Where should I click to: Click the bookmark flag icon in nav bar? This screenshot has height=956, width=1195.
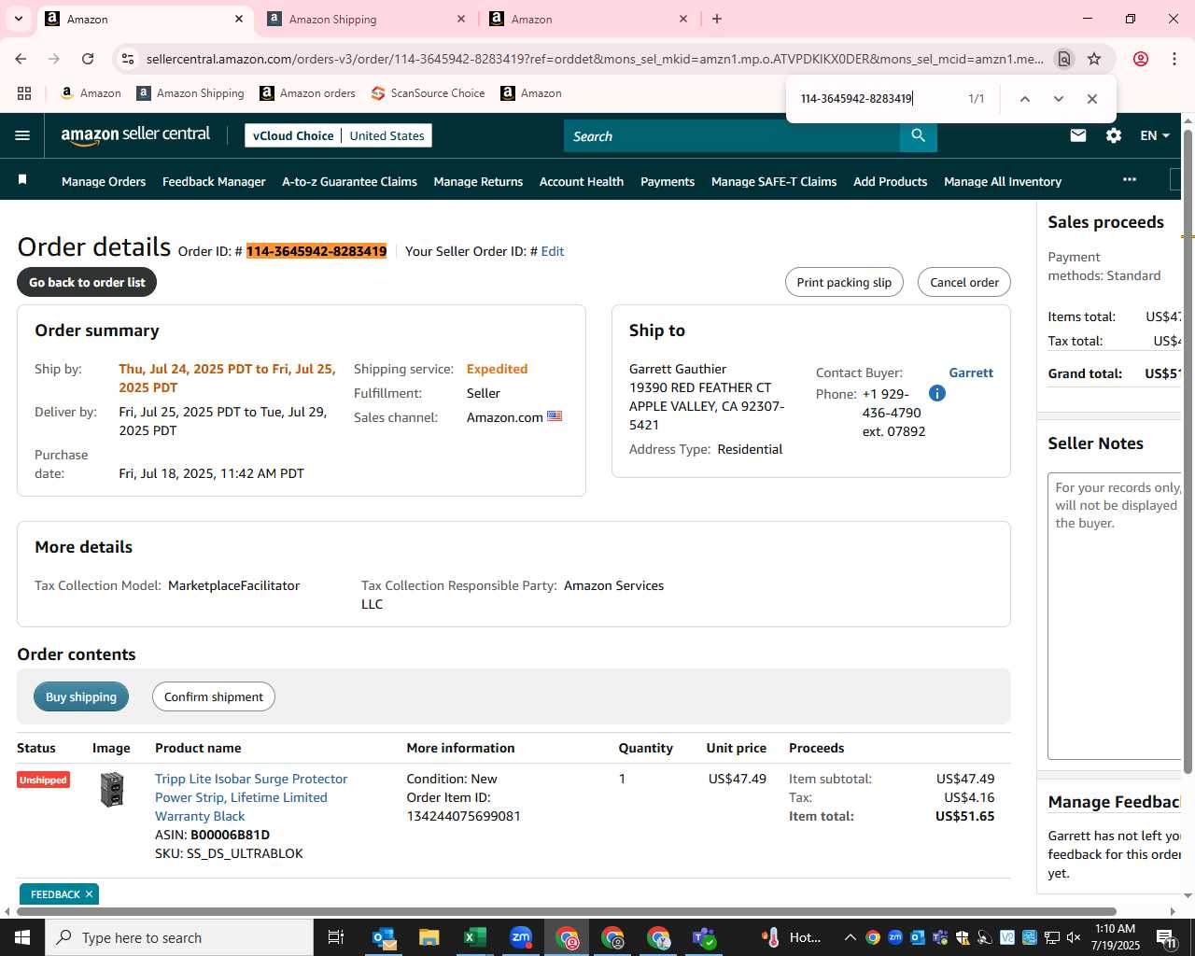[22, 179]
